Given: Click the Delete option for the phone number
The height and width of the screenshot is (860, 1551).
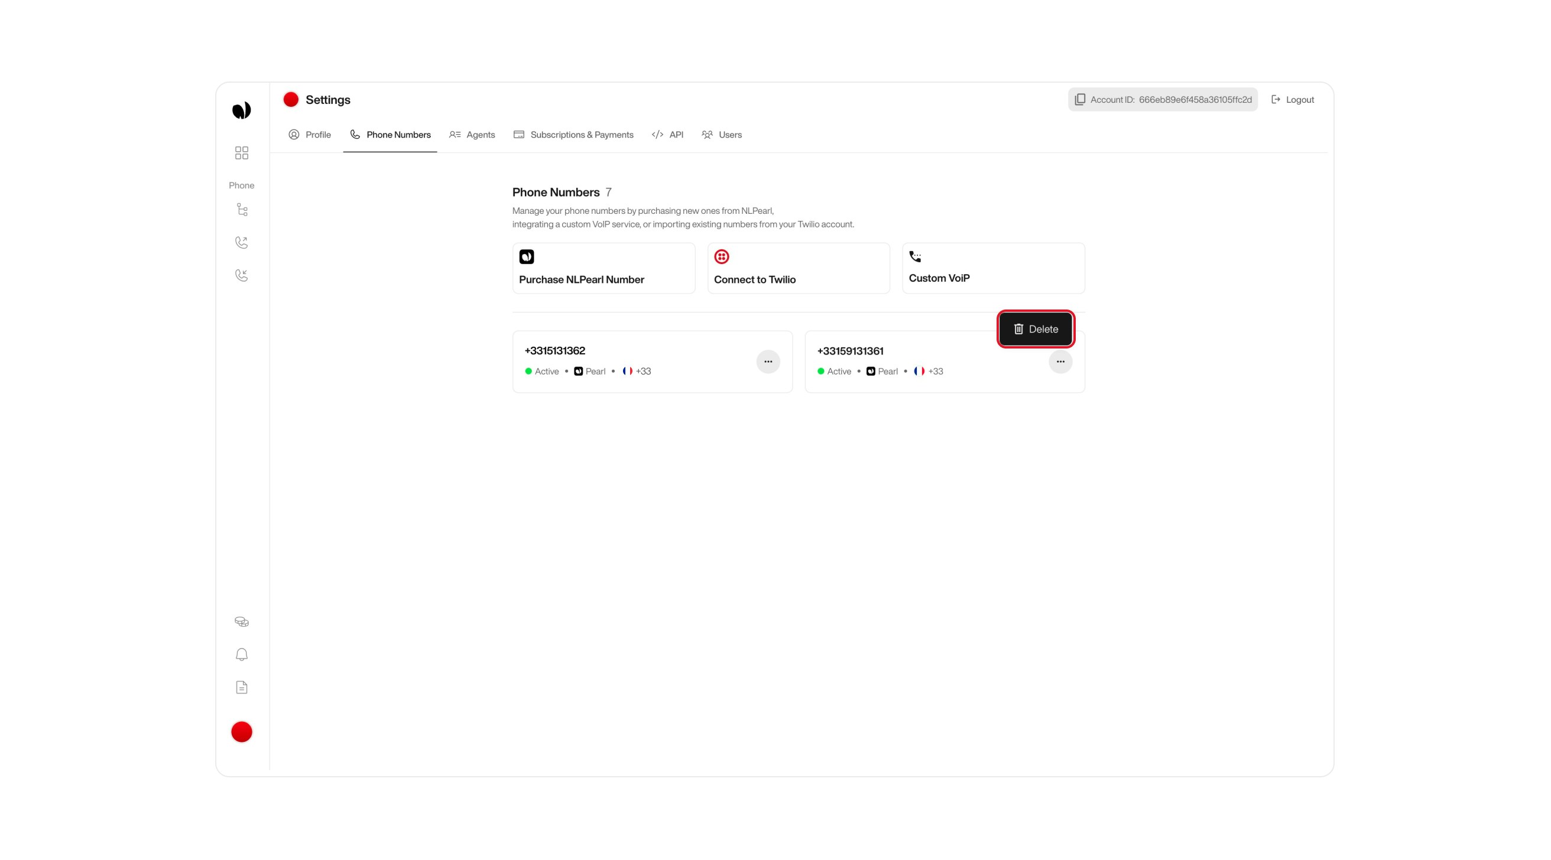Looking at the screenshot, I should pyautogui.click(x=1036, y=328).
